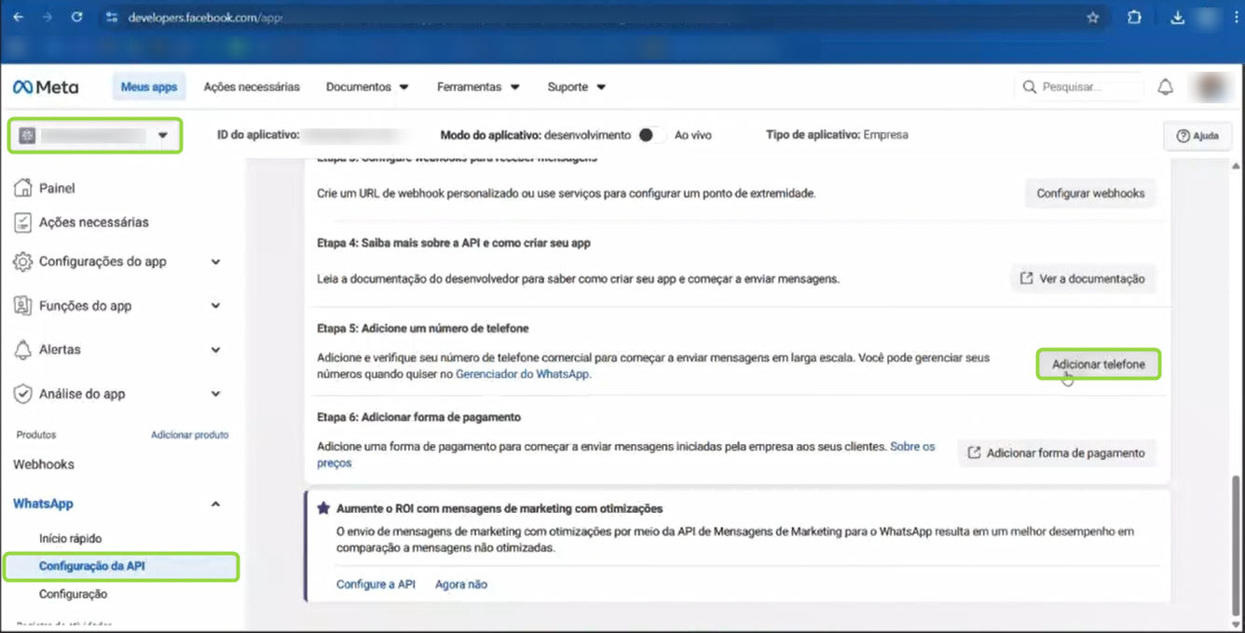Click the Painel home icon
1245x633 pixels.
coord(23,188)
